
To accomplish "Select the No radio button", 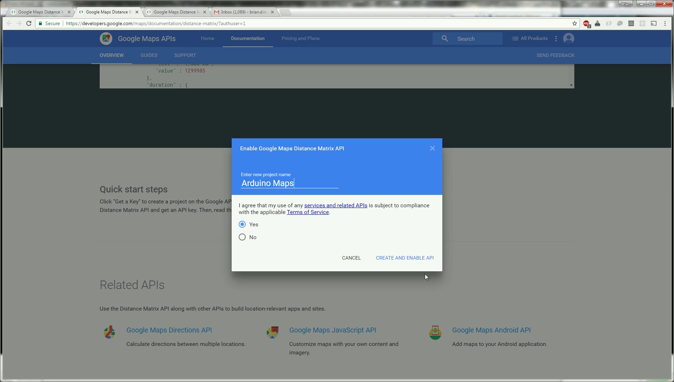I will (x=242, y=237).
